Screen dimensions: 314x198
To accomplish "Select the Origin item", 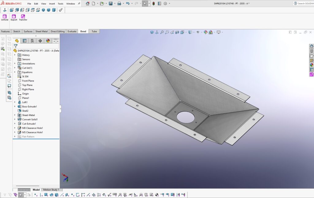I will tap(25, 94).
